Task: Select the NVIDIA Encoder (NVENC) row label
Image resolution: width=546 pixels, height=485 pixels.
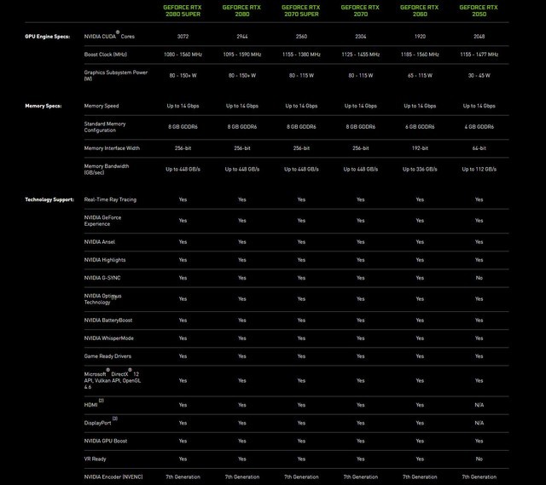Action: coord(115,476)
